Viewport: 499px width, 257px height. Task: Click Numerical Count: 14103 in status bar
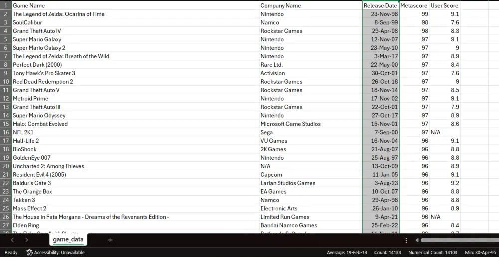[433, 252]
